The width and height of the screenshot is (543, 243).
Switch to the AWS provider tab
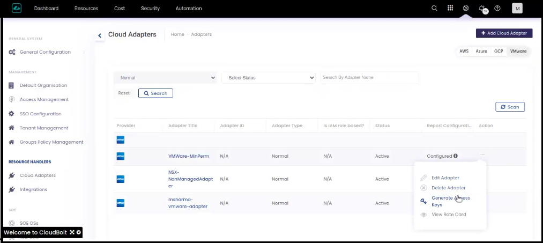(464, 51)
